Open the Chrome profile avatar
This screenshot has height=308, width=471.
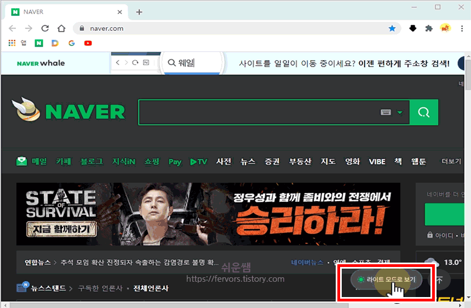click(445, 28)
